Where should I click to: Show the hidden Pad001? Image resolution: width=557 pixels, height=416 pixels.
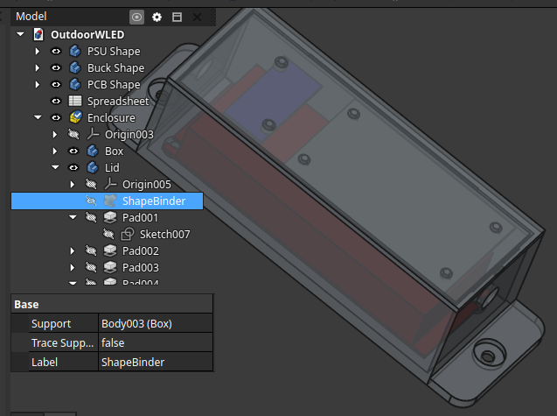tap(91, 217)
